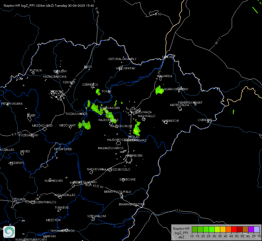Click the JÁSZAPÁTI city label
Image resolution: width=262 pixels, height=241 pixels.
click(x=16, y=163)
